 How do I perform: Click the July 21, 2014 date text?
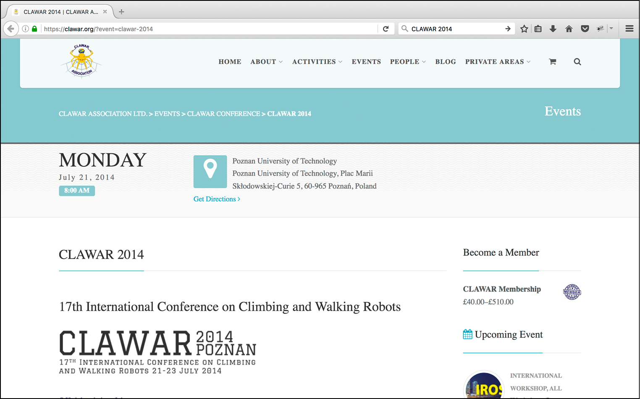click(87, 177)
